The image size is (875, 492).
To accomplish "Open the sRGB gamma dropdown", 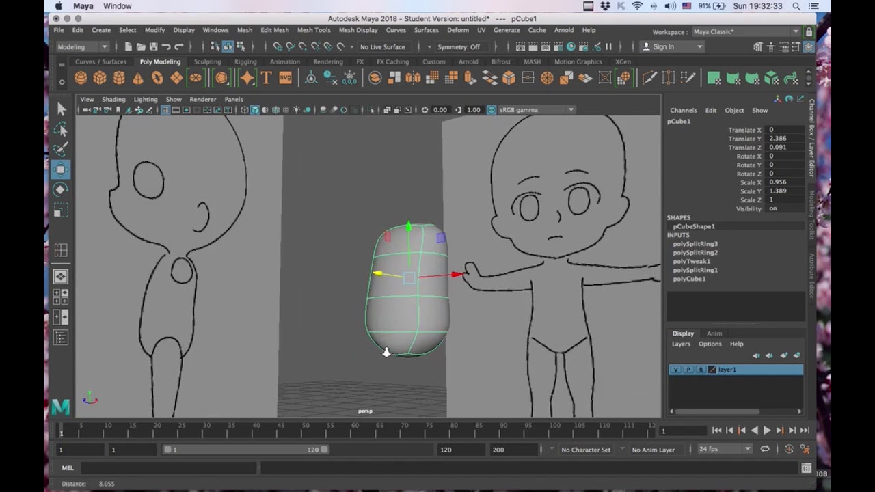I will click(537, 110).
